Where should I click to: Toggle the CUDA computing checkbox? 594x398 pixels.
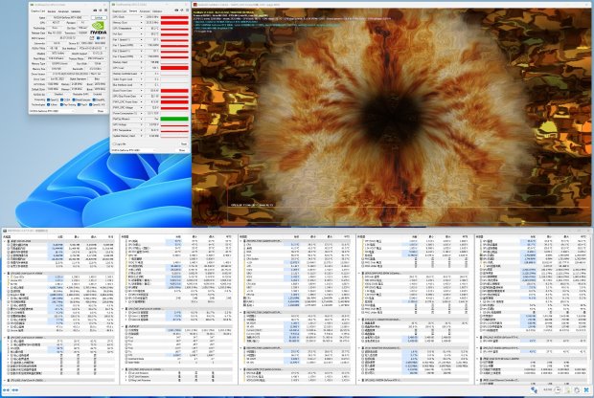tap(61, 99)
